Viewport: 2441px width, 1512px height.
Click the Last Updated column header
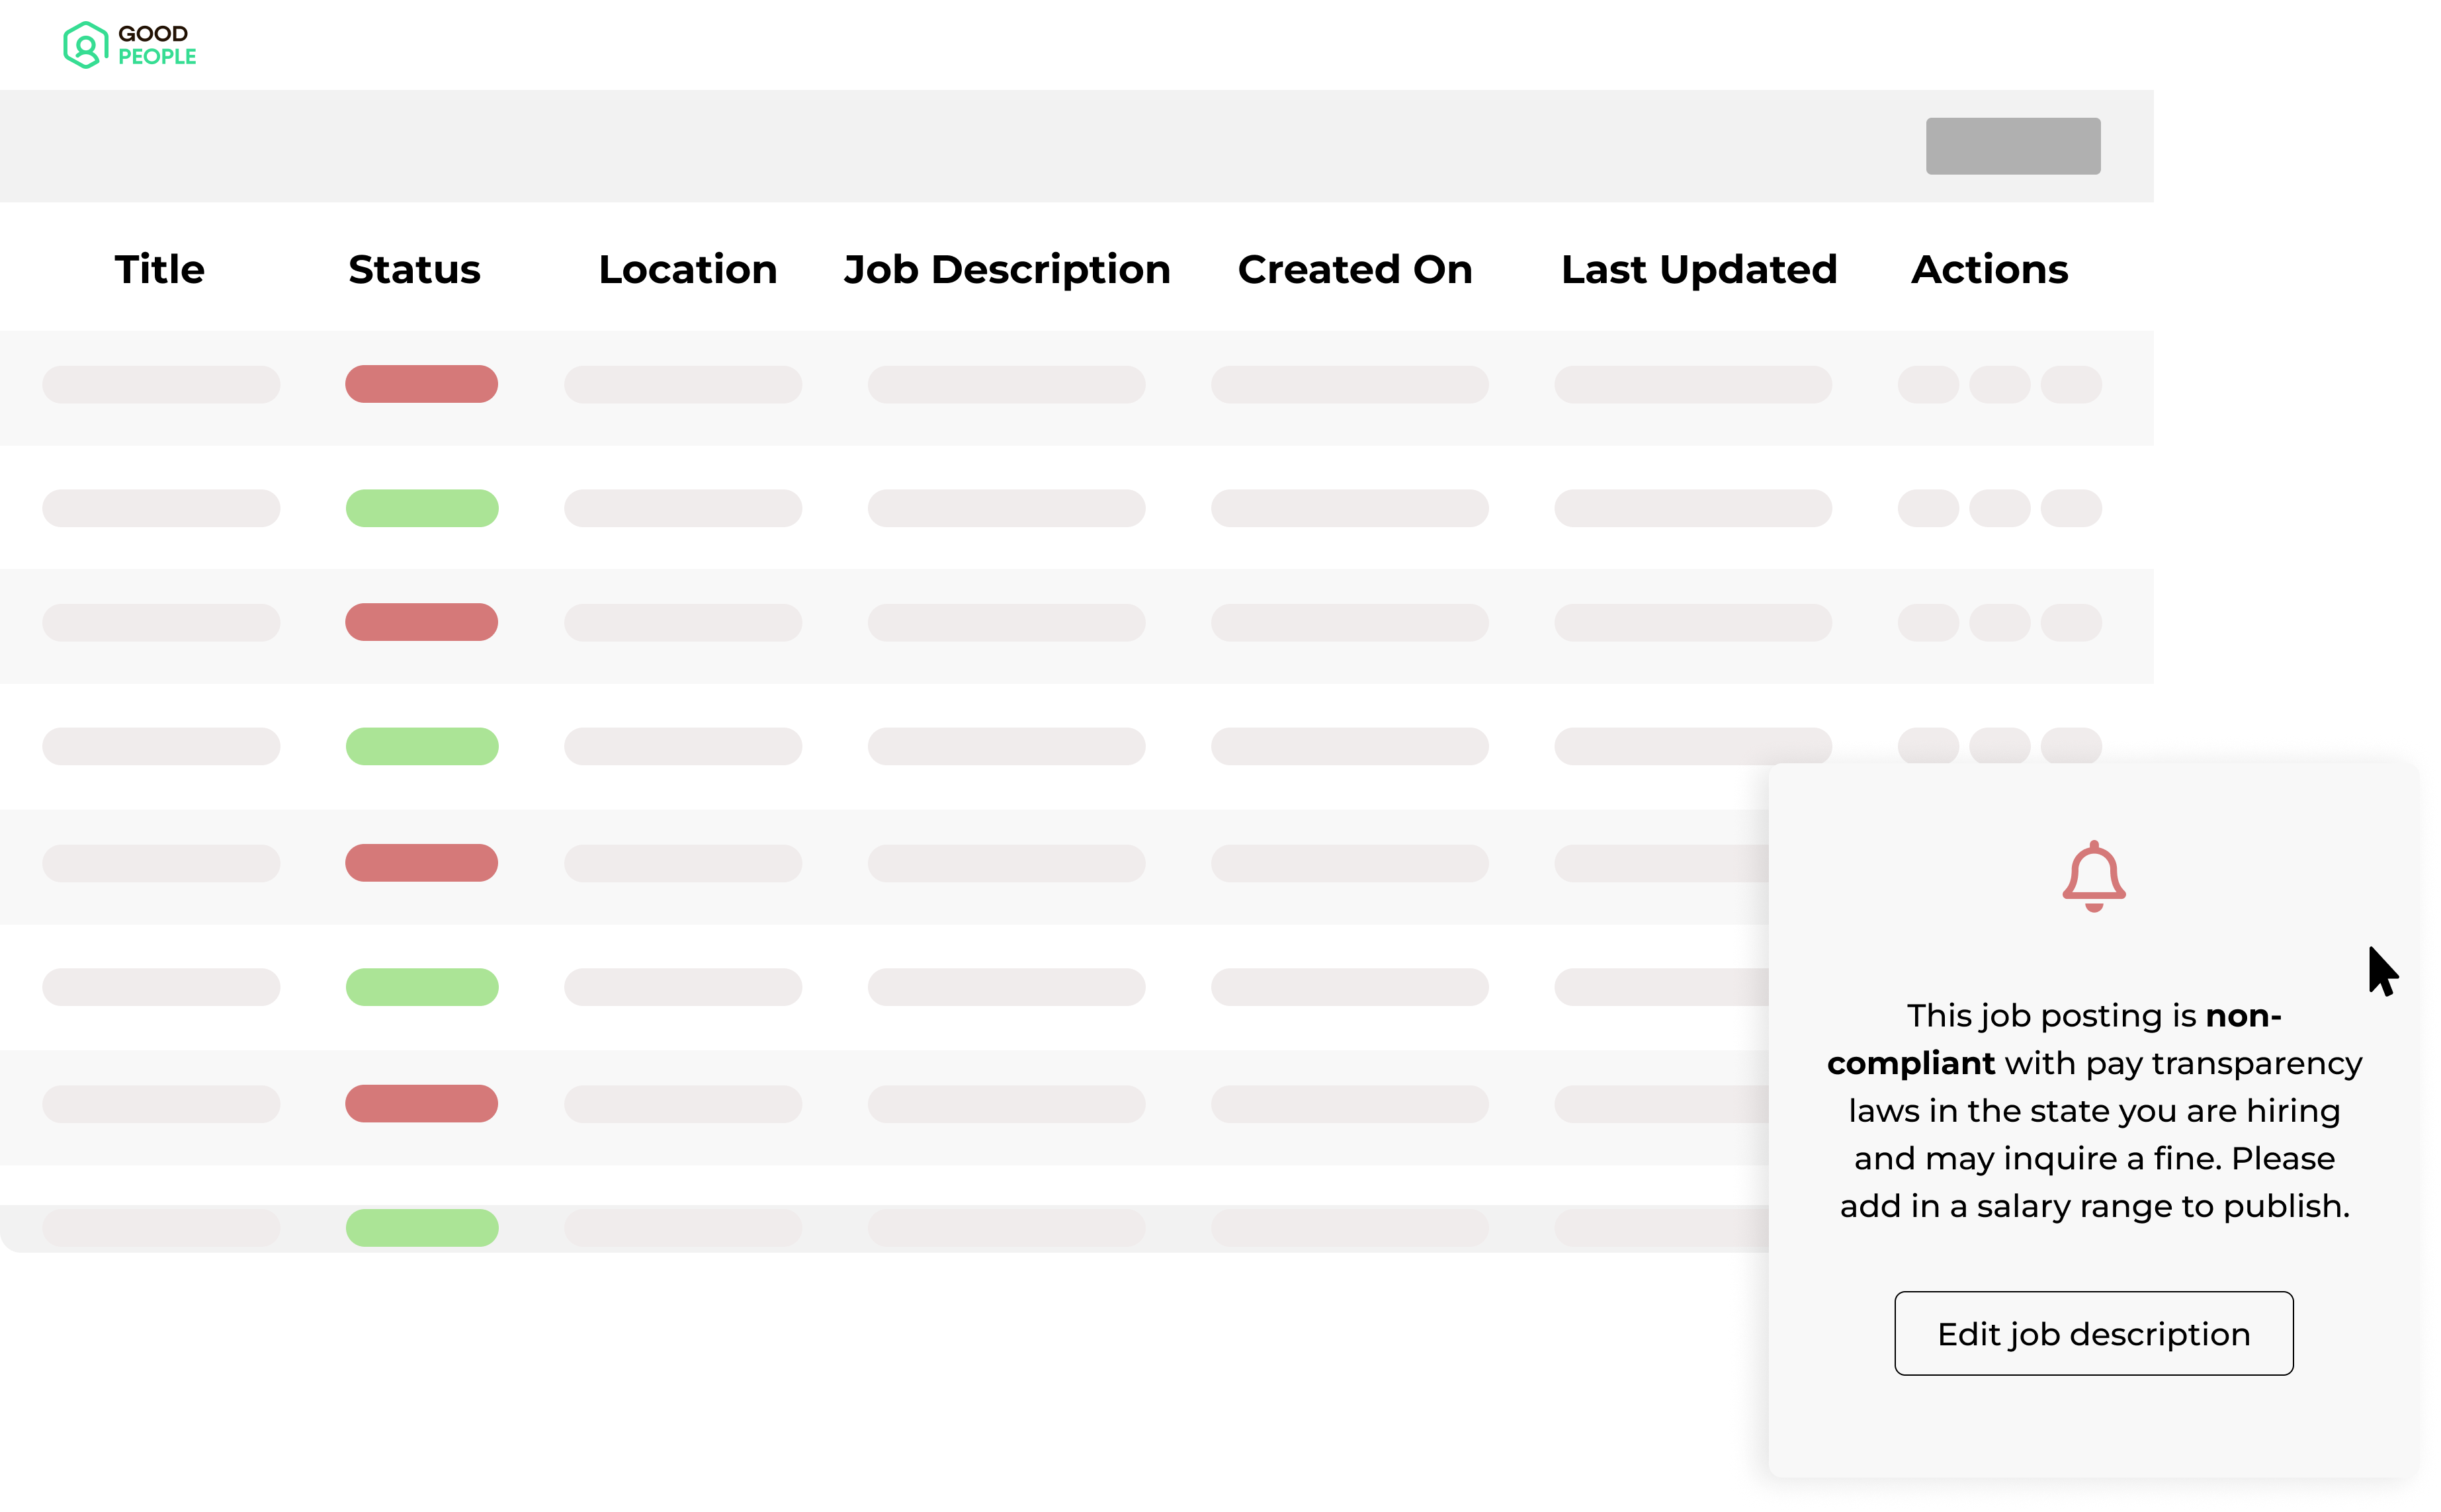[x=1698, y=269]
